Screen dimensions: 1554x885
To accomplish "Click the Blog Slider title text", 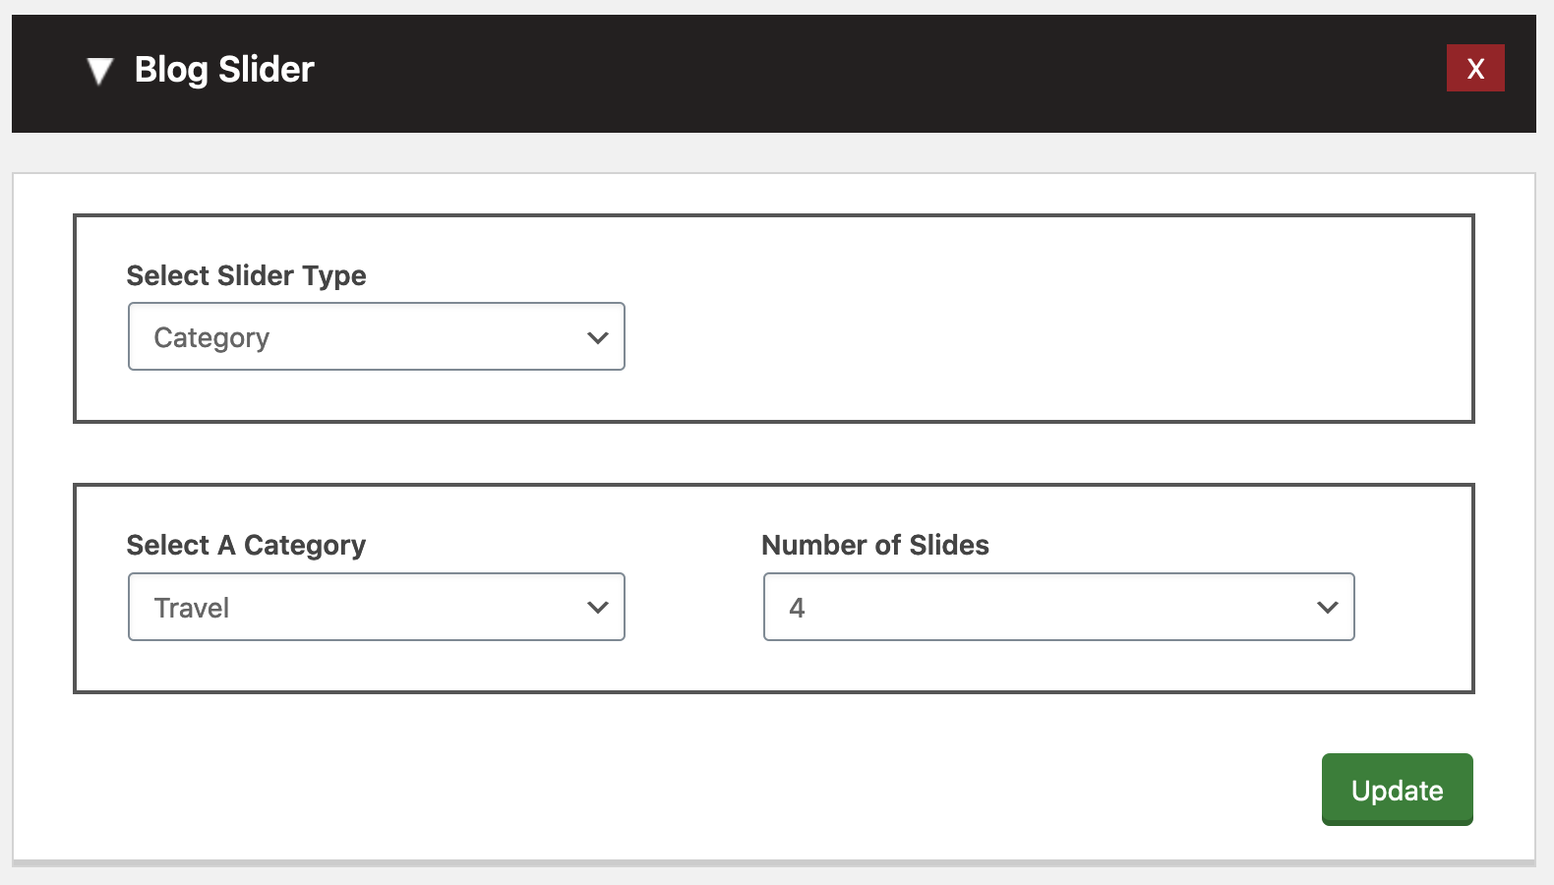I will pos(224,70).
